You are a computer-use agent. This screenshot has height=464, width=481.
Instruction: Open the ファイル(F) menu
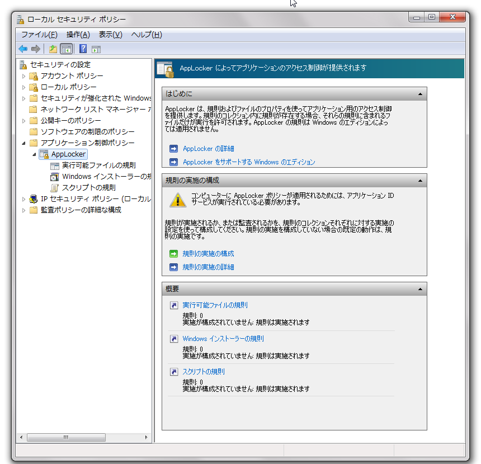coord(39,35)
